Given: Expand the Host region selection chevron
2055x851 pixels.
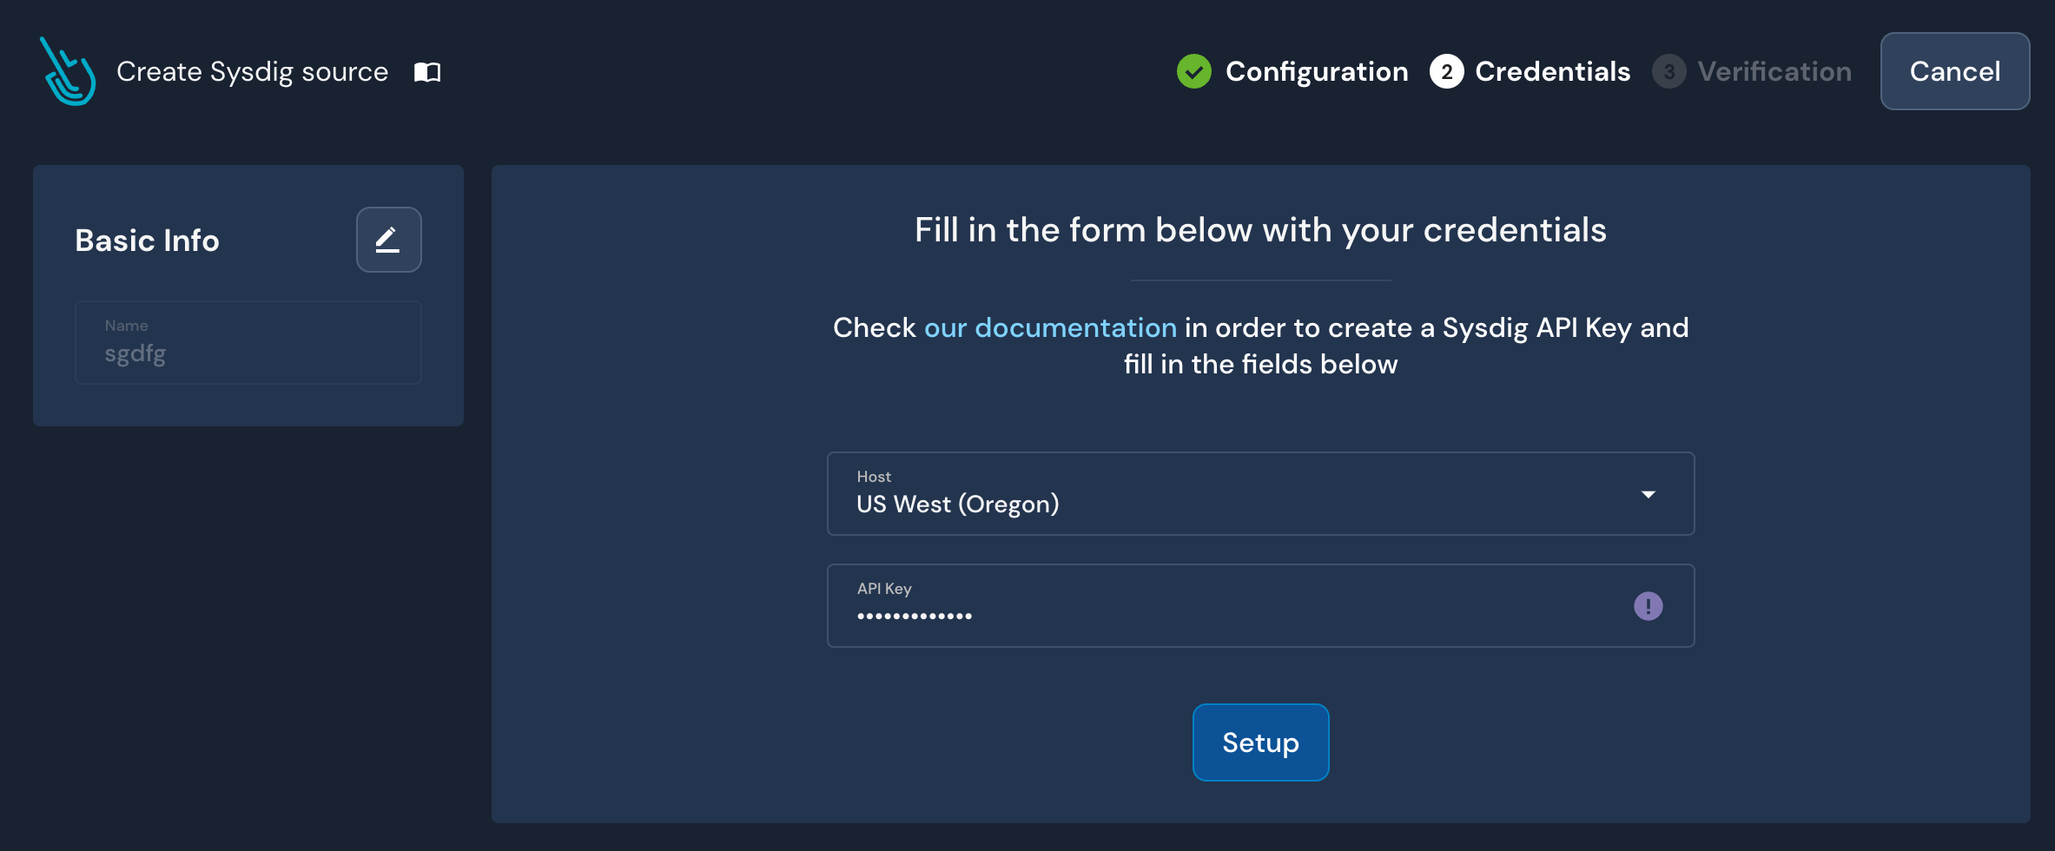Looking at the screenshot, I should tap(1648, 493).
